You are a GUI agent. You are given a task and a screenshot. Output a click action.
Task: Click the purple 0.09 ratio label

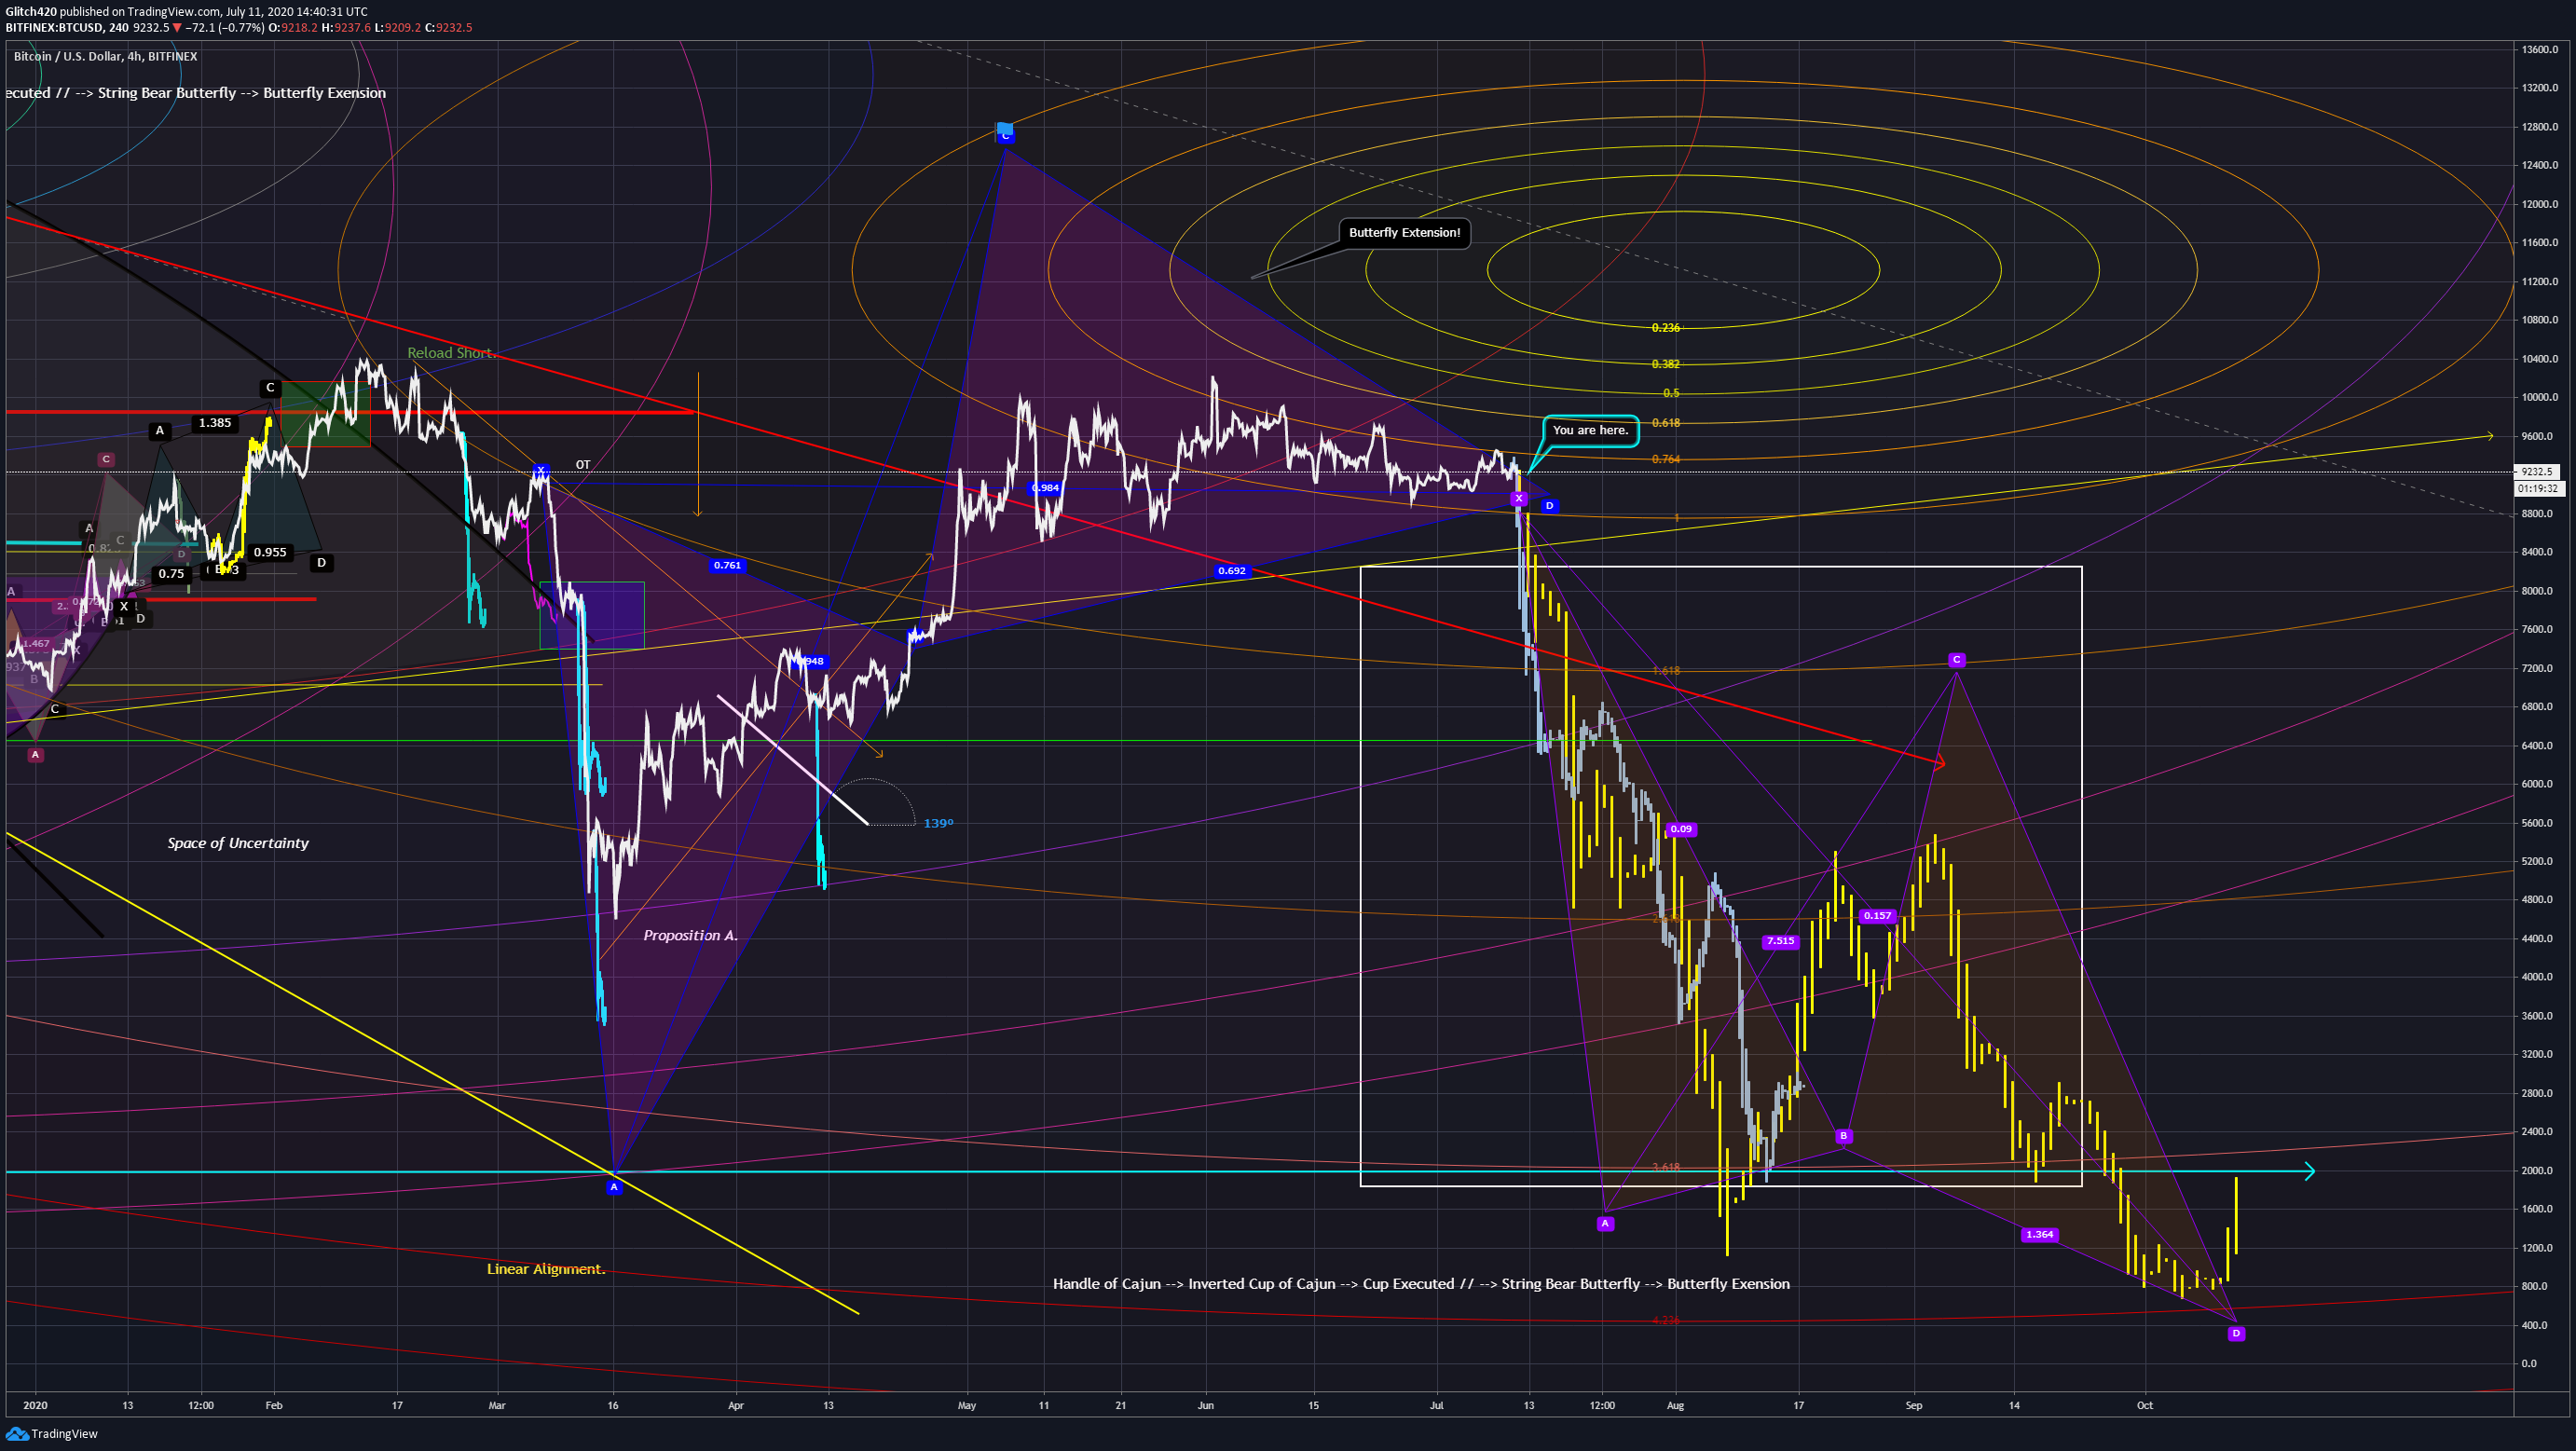coord(1681,829)
